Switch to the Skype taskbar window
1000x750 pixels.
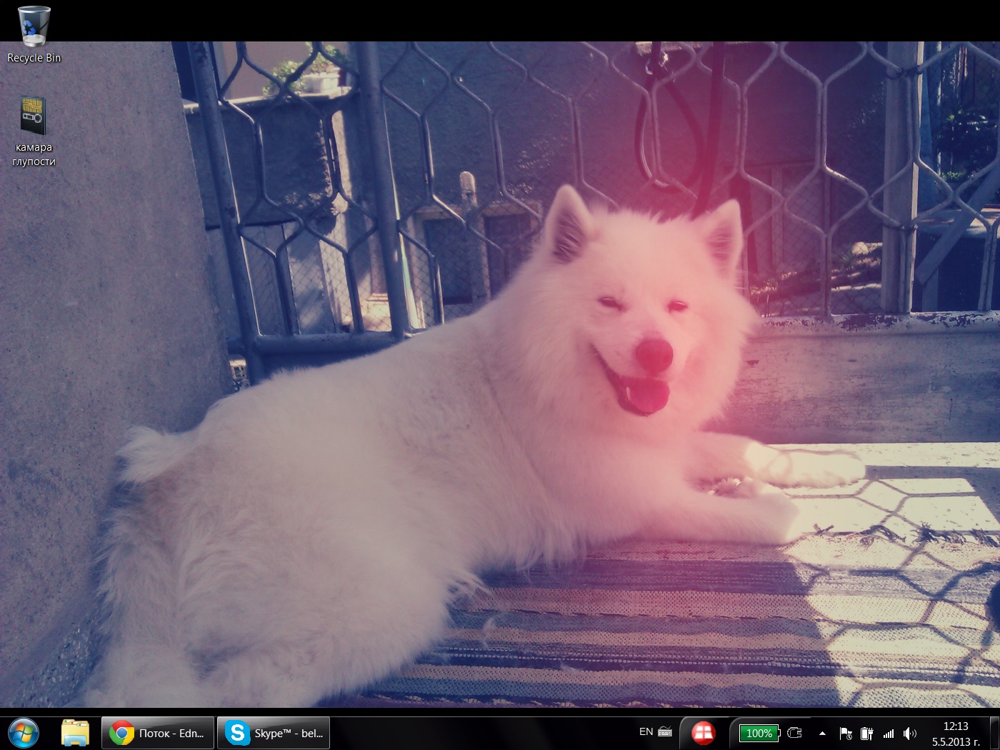tap(274, 733)
